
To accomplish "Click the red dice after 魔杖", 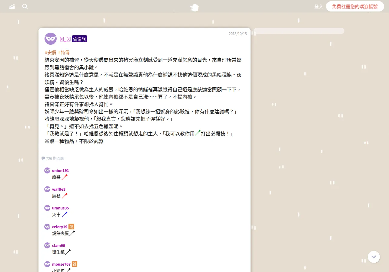I will pos(65,196).
